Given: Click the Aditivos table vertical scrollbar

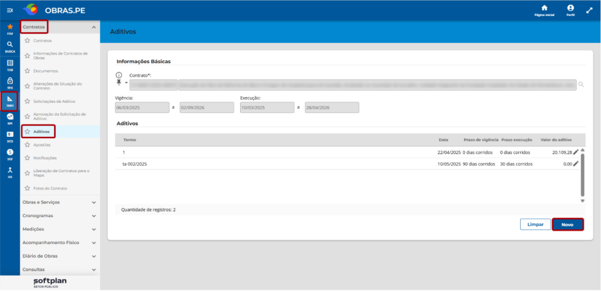Looking at the screenshot, I should tap(582, 175).
